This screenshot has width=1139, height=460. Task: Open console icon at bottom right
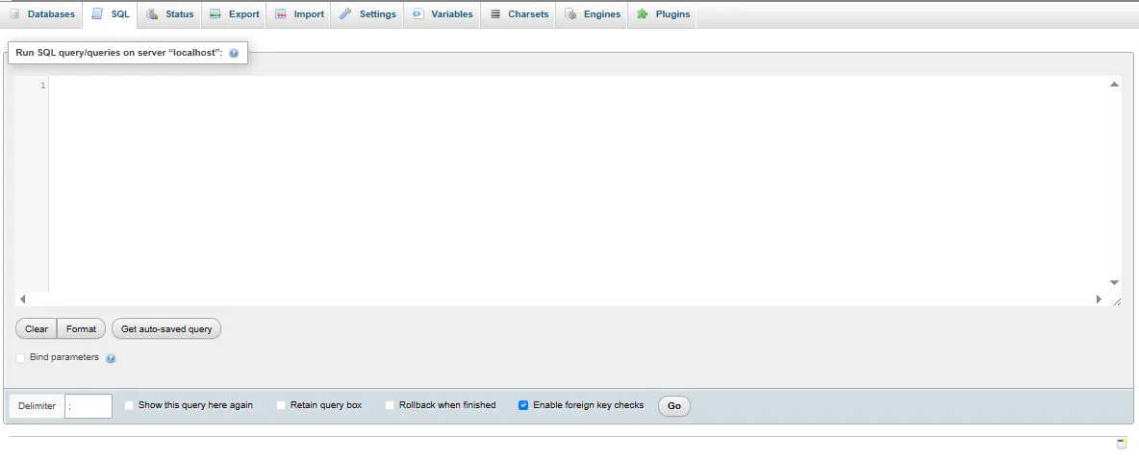pyautogui.click(x=1122, y=444)
